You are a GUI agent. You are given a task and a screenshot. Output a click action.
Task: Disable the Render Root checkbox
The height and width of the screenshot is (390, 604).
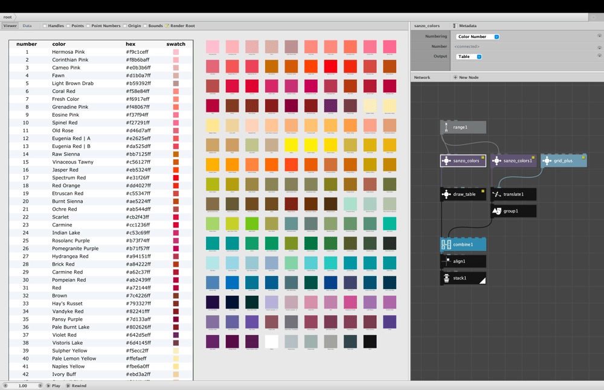click(x=167, y=26)
